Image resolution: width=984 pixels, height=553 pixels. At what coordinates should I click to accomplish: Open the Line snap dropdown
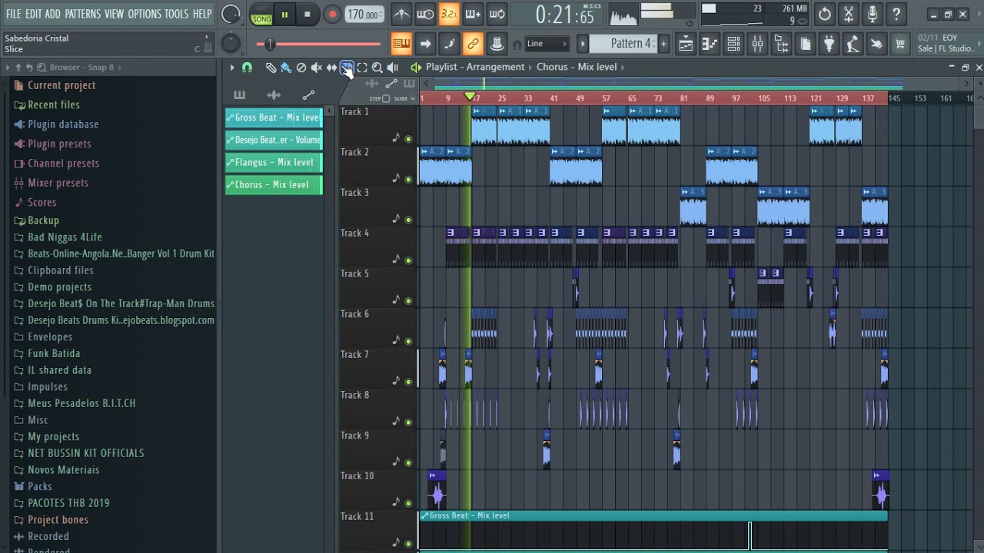click(546, 44)
